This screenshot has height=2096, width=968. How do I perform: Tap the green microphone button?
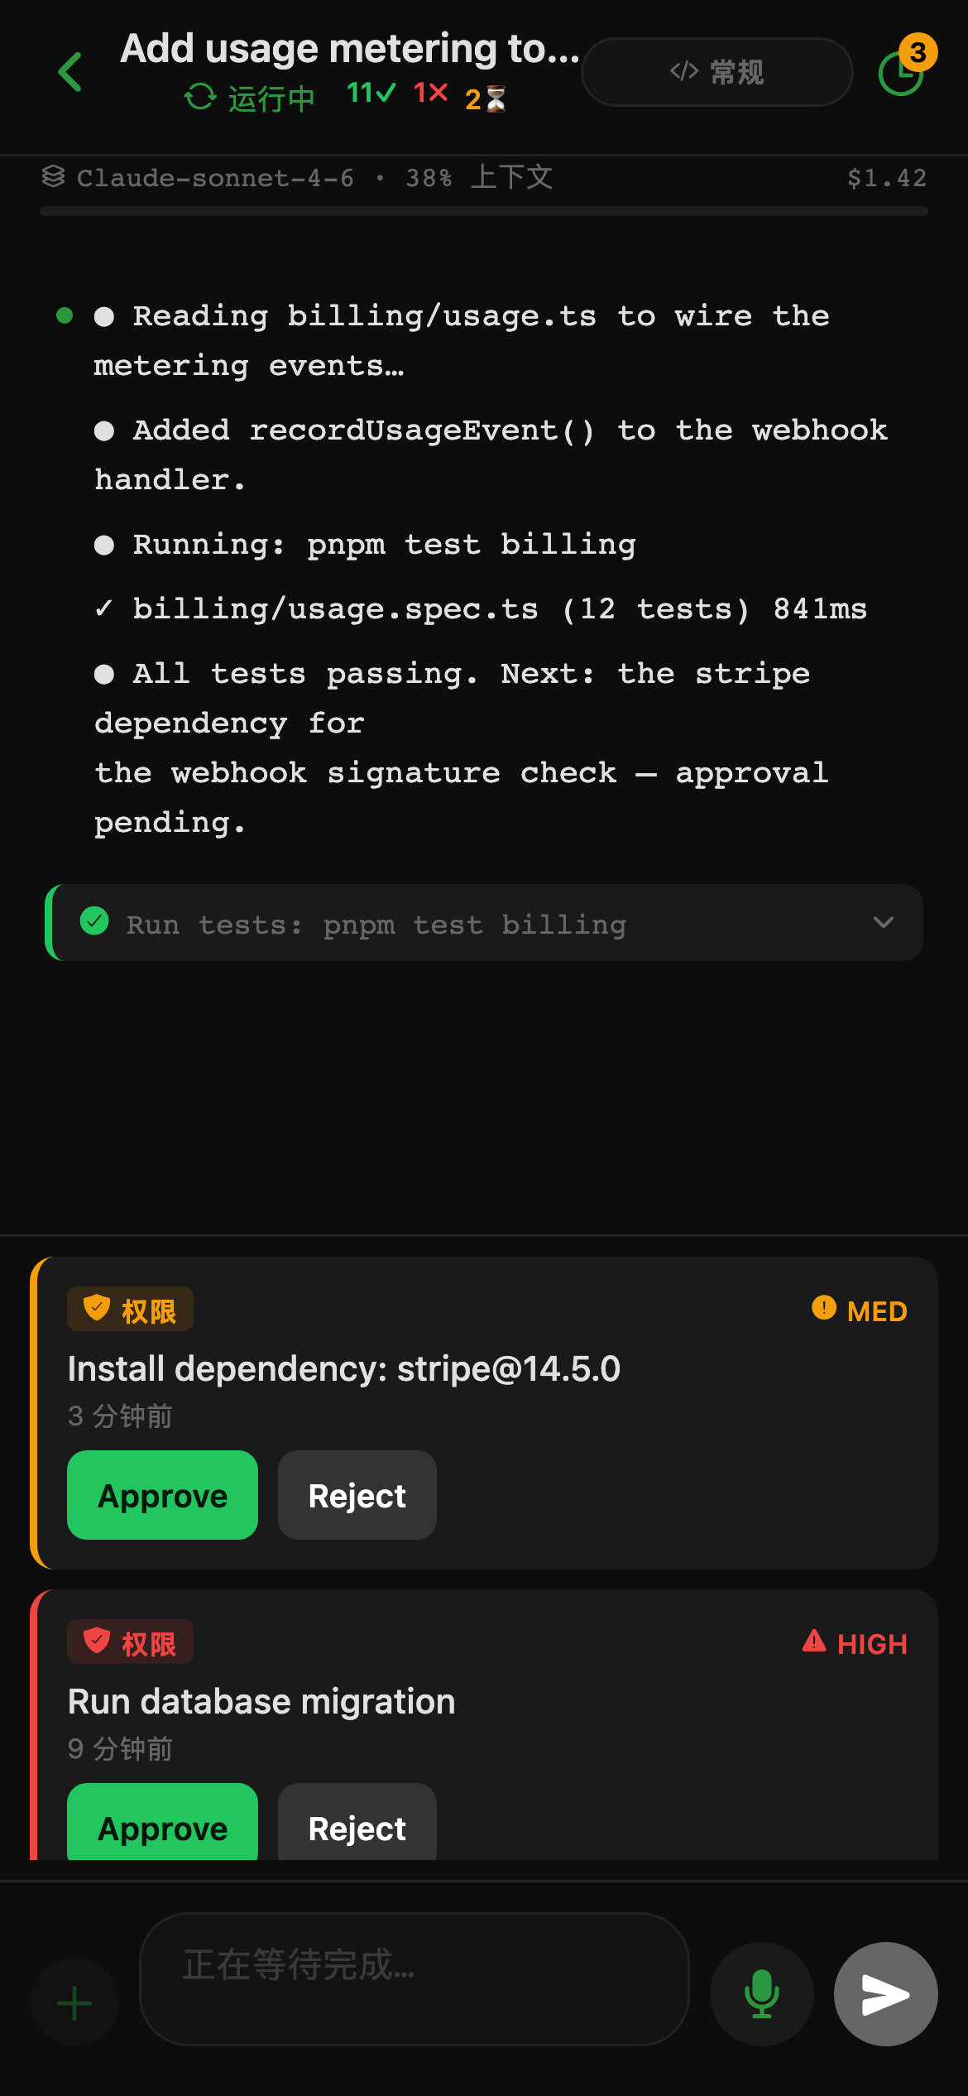coord(761,1993)
